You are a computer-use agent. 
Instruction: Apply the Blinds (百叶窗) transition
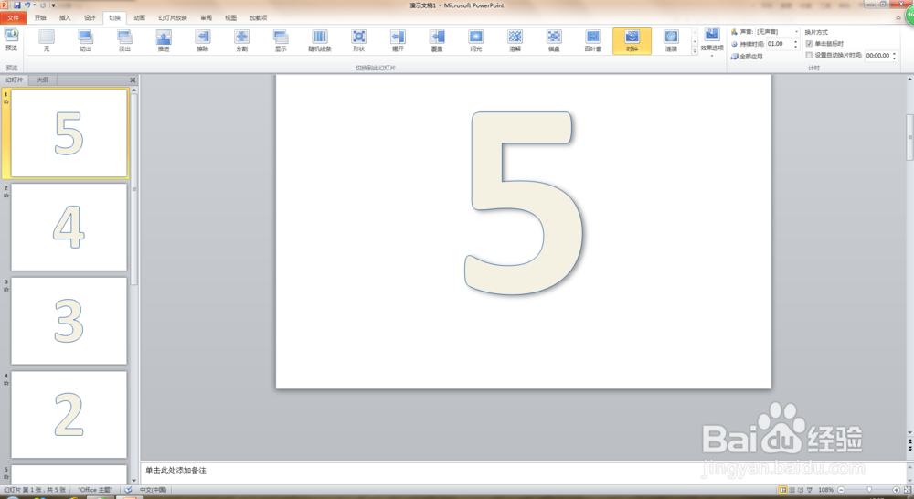[593, 40]
